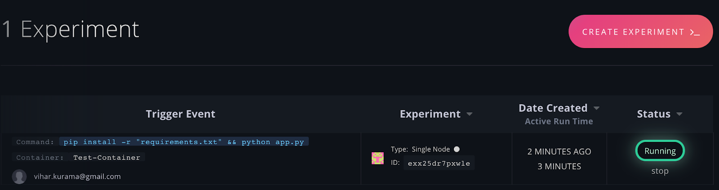
Task: Click the Active Run Time subheader
Action: click(559, 121)
